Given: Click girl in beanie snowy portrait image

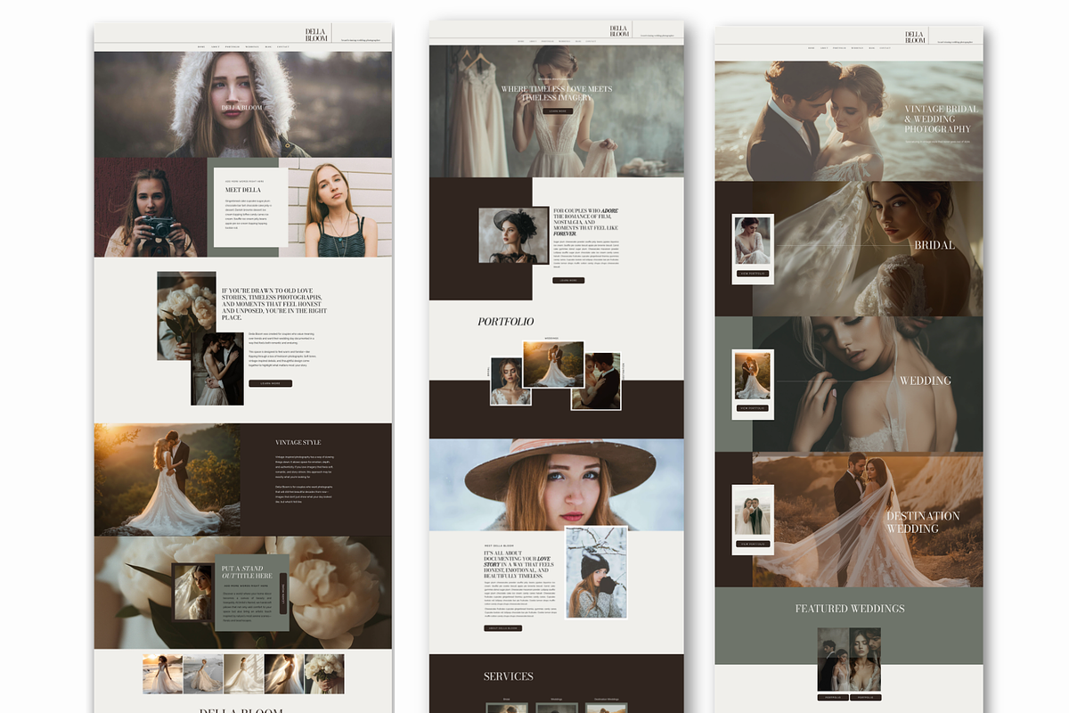Looking at the screenshot, I should (x=596, y=572).
